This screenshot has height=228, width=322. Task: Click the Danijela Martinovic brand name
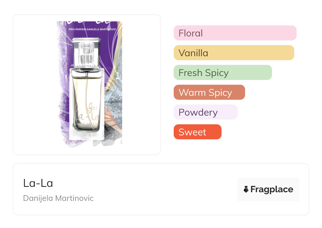(x=58, y=198)
